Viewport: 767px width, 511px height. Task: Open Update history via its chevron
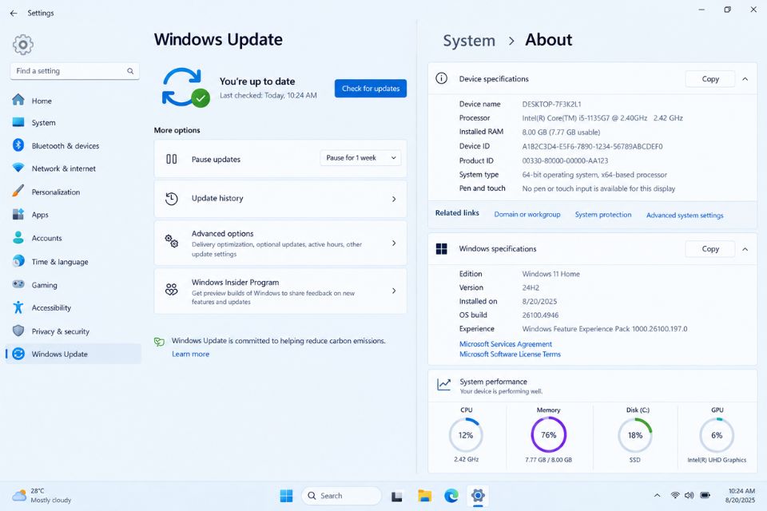click(x=394, y=199)
